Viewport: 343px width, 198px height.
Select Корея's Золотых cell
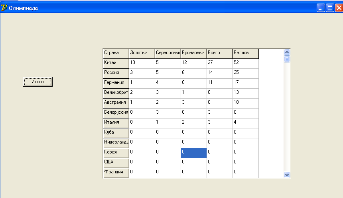click(142, 153)
